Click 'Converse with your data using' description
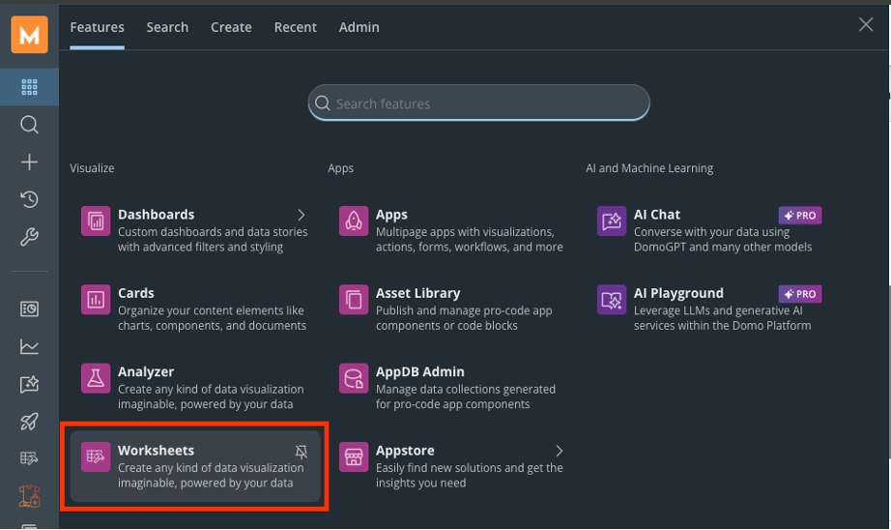 click(711, 232)
